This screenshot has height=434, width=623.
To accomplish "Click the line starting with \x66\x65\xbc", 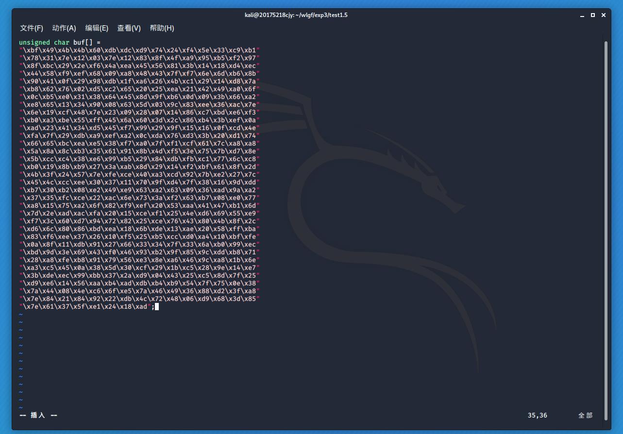I will pyautogui.click(x=140, y=144).
